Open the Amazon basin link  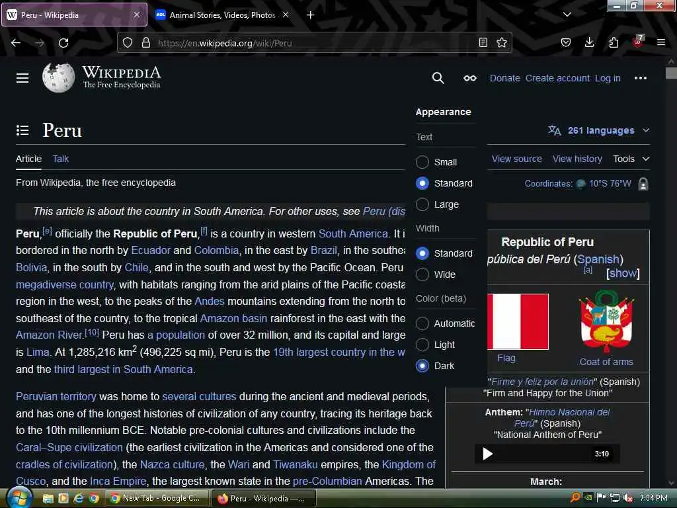[233, 319]
